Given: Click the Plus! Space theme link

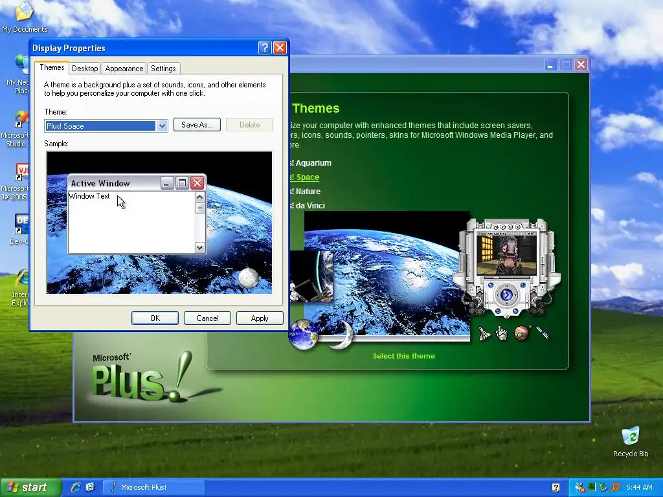Looking at the screenshot, I should (x=304, y=177).
